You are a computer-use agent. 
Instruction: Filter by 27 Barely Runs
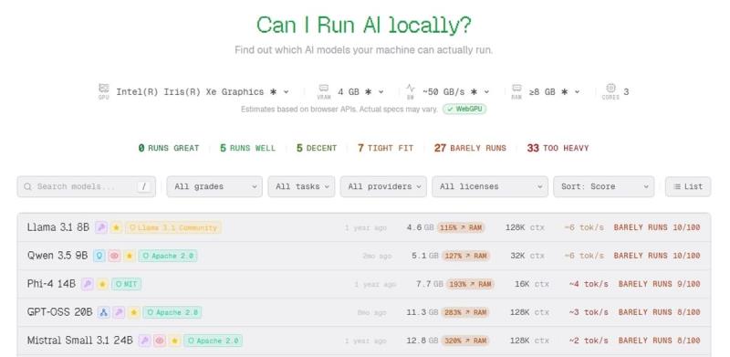[470, 148]
